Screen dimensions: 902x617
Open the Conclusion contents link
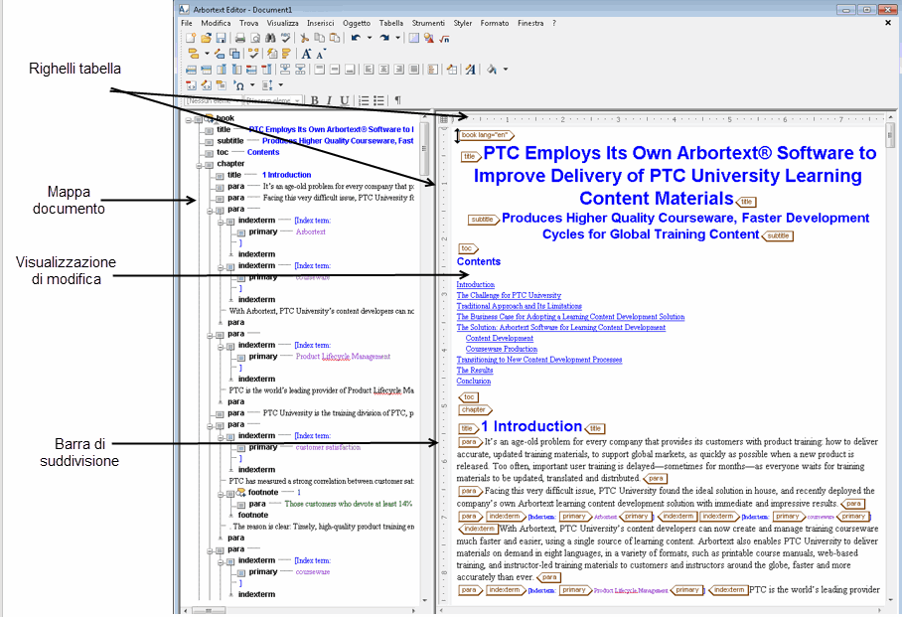pos(474,381)
